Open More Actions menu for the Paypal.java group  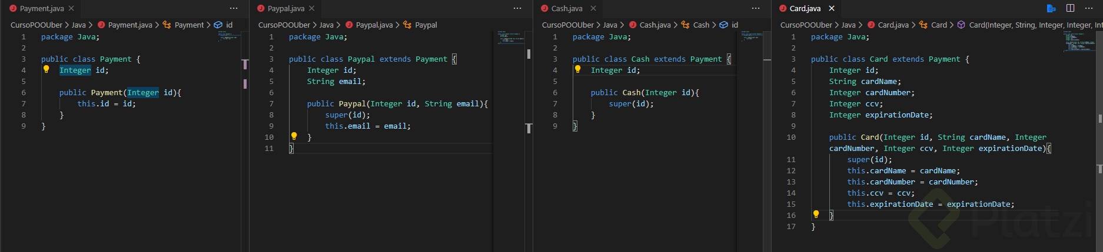click(517, 8)
